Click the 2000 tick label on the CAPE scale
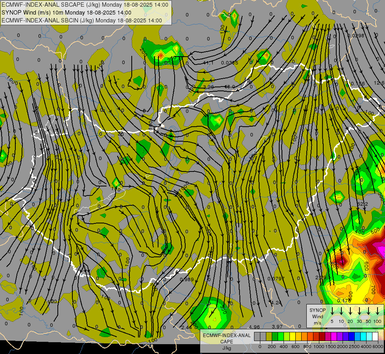 point(343,347)
